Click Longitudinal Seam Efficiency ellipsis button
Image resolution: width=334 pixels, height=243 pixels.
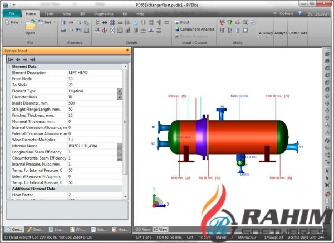pos(119,152)
